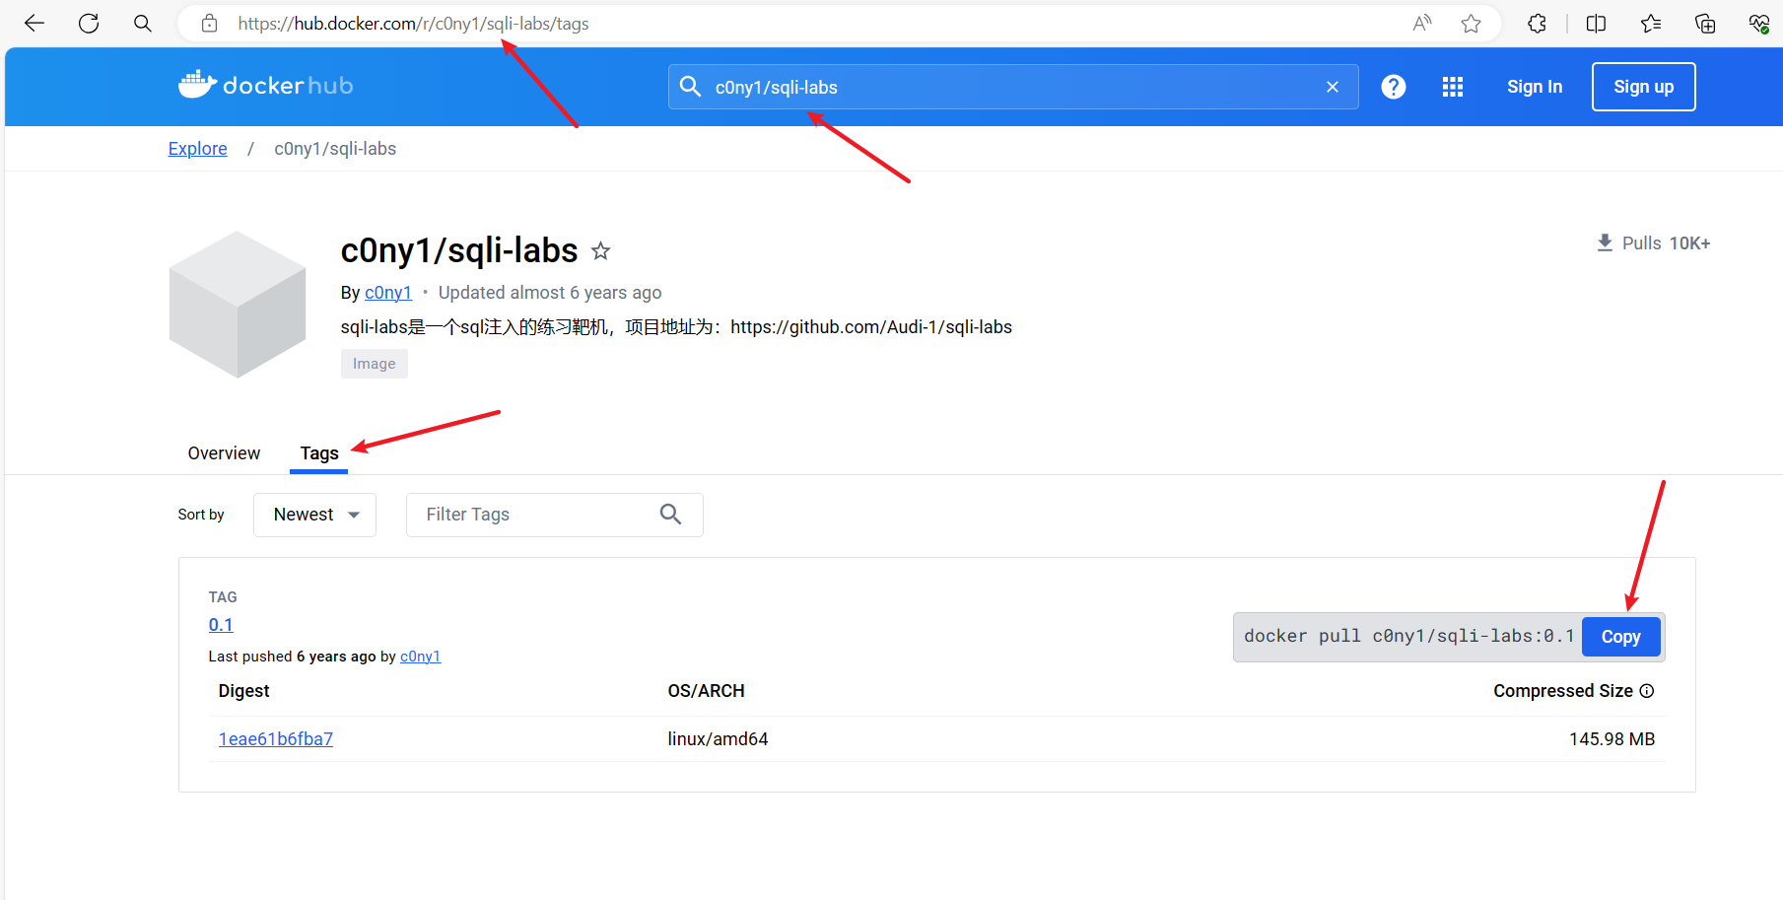Image resolution: width=1783 pixels, height=900 pixels.
Task: Open browser collections icon
Action: tap(1705, 24)
